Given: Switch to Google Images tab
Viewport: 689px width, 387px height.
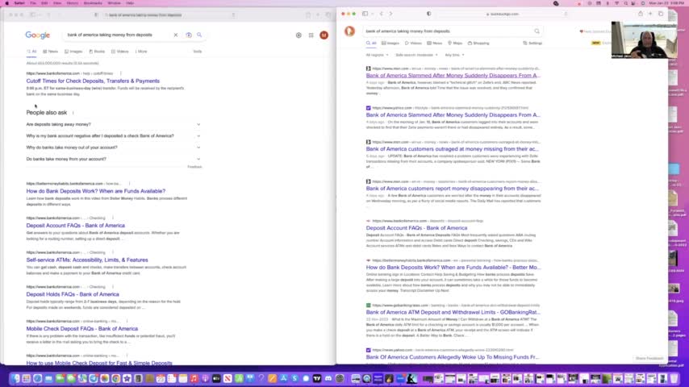Looking at the screenshot, I should click(x=73, y=52).
